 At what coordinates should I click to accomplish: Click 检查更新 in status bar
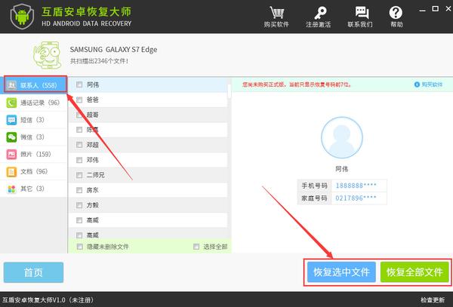click(x=433, y=300)
